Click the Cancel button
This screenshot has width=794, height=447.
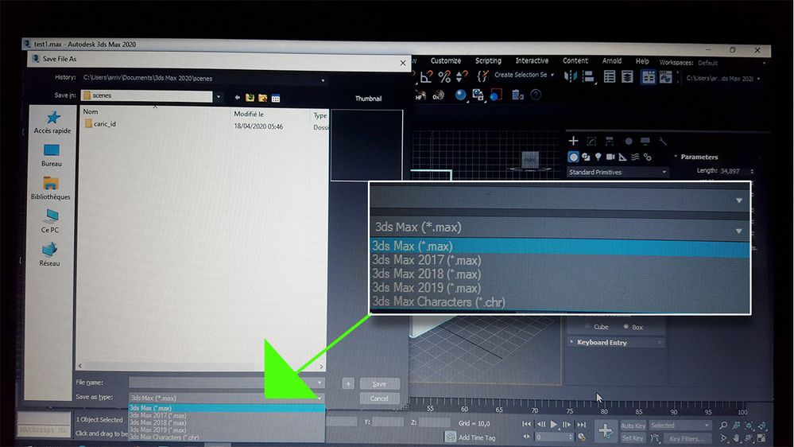pyautogui.click(x=379, y=398)
